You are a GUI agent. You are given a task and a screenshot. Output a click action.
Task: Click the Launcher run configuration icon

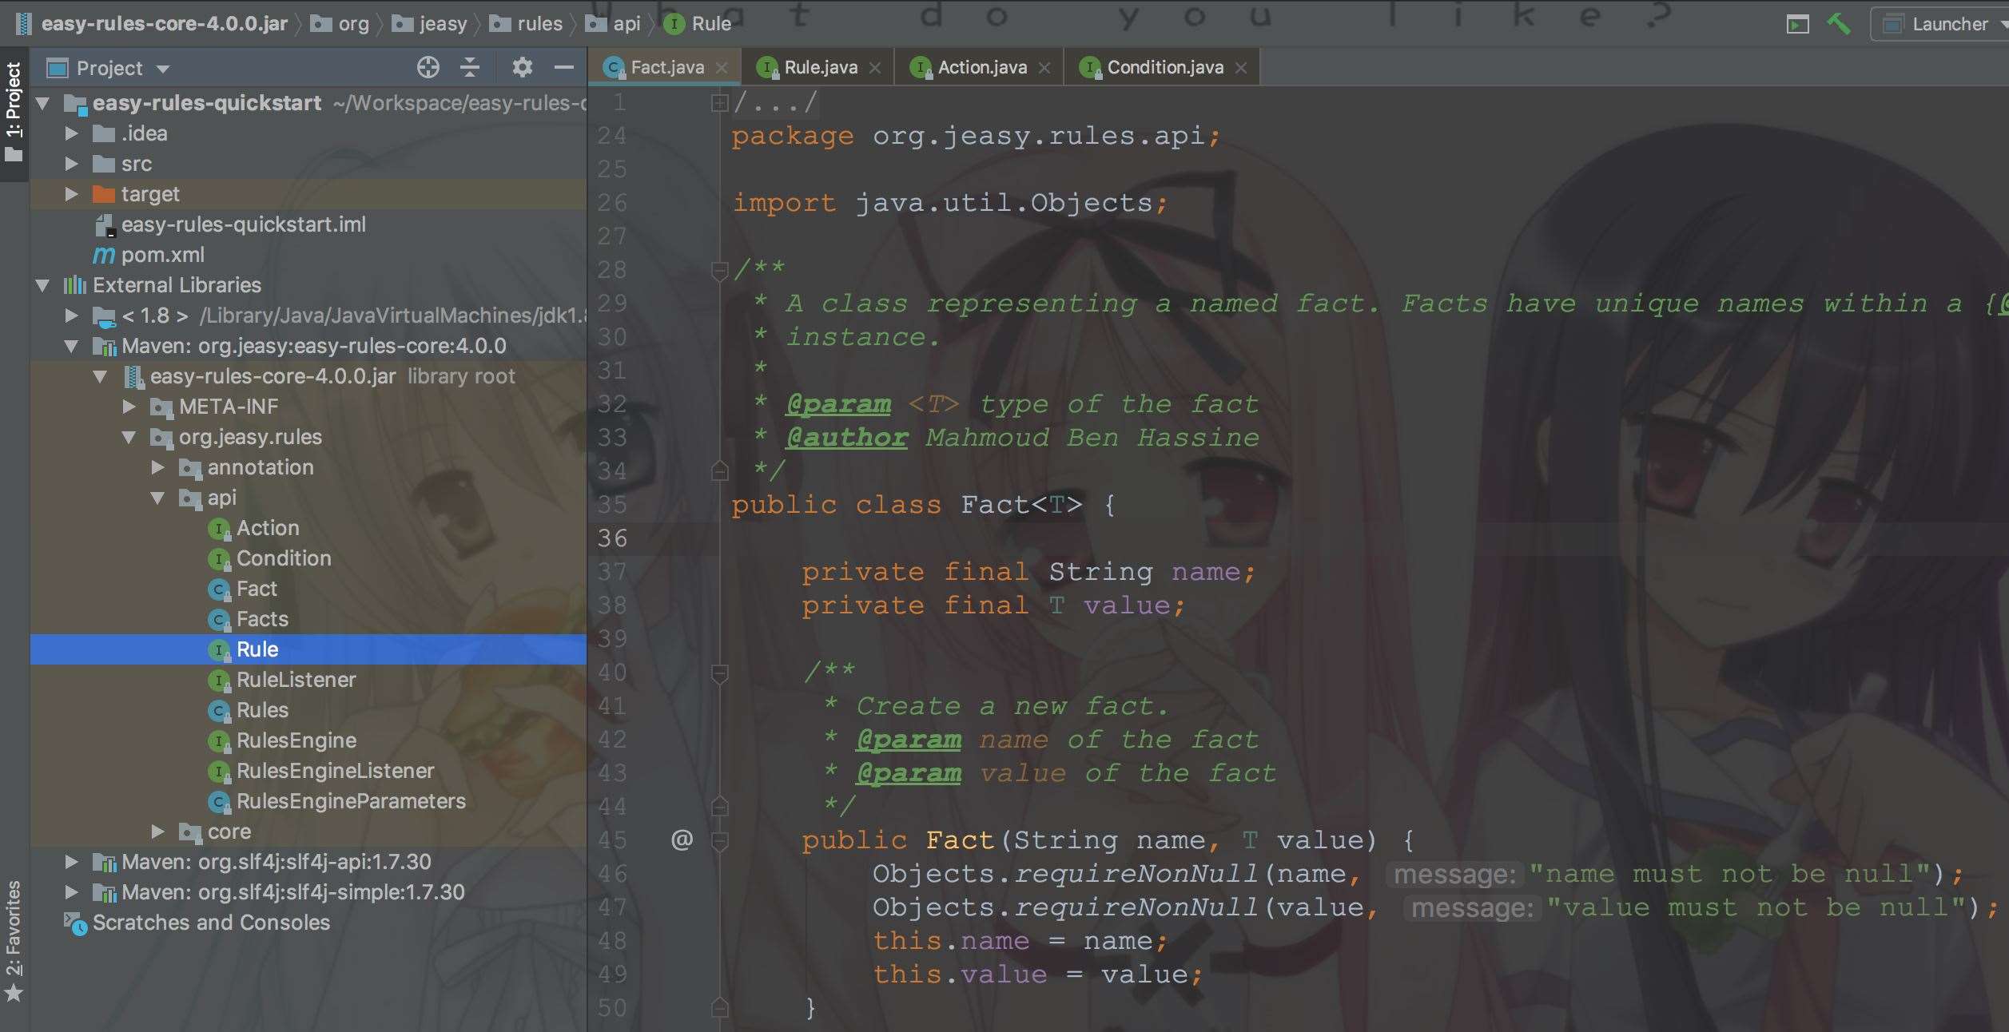[1893, 23]
